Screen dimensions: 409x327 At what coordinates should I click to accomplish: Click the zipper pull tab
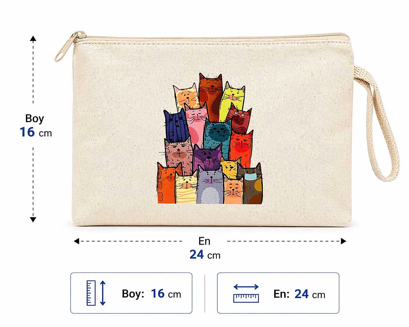69,47
